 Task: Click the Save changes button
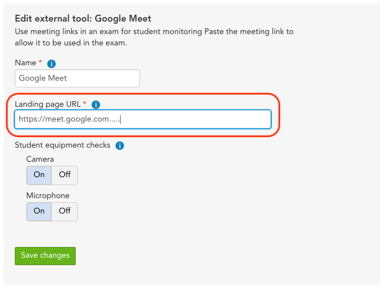pyautogui.click(x=46, y=256)
